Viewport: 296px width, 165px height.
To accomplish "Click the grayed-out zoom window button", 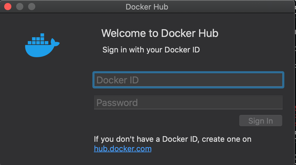I will pyautogui.click(x=32, y=7).
